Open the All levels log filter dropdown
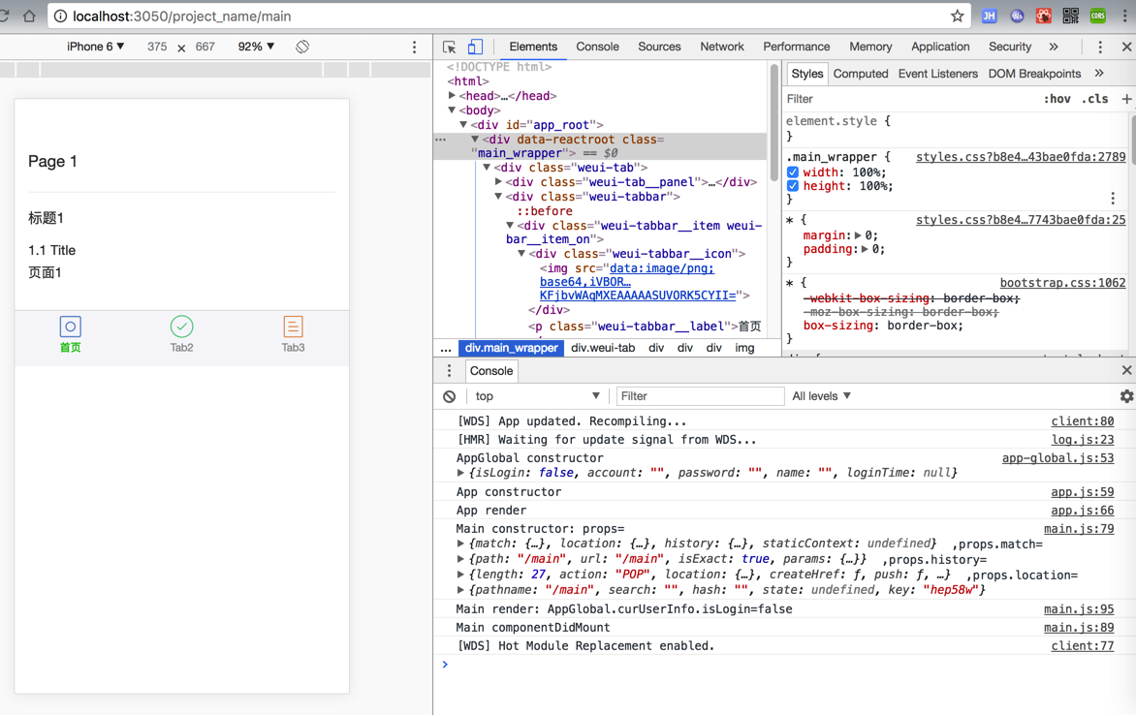1136x716 pixels. pyautogui.click(x=821, y=396)
